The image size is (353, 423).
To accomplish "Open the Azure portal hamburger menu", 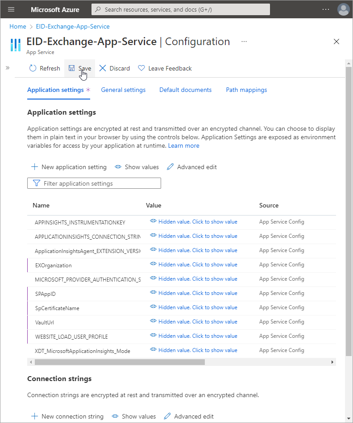I will pyautogui.click(x=11, y=9).
